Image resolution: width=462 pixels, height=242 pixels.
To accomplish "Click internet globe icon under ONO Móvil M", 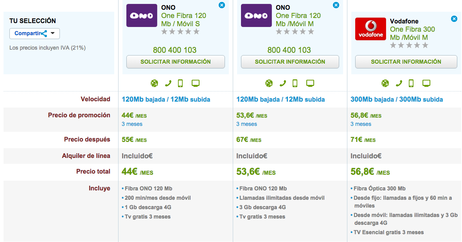I will point(269,84).
